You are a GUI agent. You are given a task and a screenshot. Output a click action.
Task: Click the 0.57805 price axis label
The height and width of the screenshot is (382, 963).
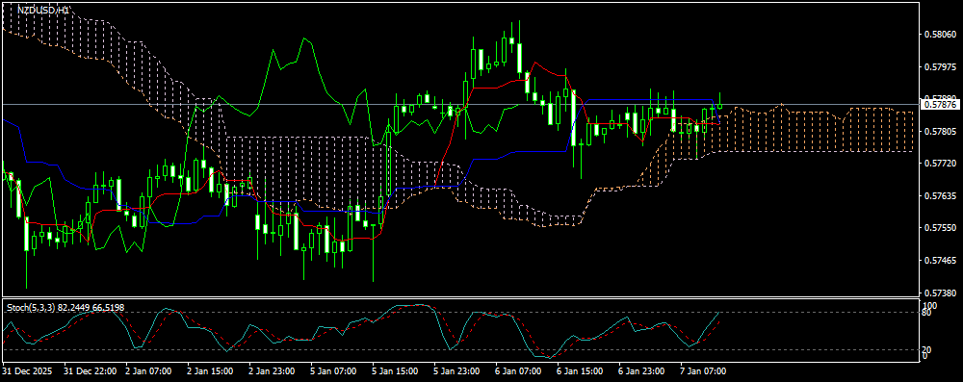[940, 132]
